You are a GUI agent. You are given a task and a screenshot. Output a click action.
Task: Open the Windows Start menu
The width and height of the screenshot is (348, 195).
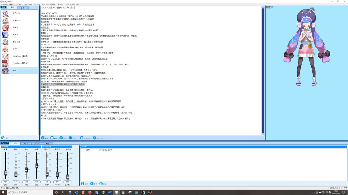pyautogui.click(x=3, y=192)
